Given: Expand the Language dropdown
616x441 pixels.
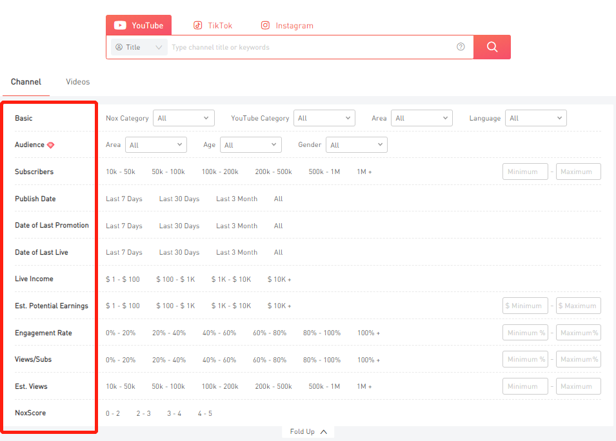Looking at the screenshot, I should tap(535, 118).
